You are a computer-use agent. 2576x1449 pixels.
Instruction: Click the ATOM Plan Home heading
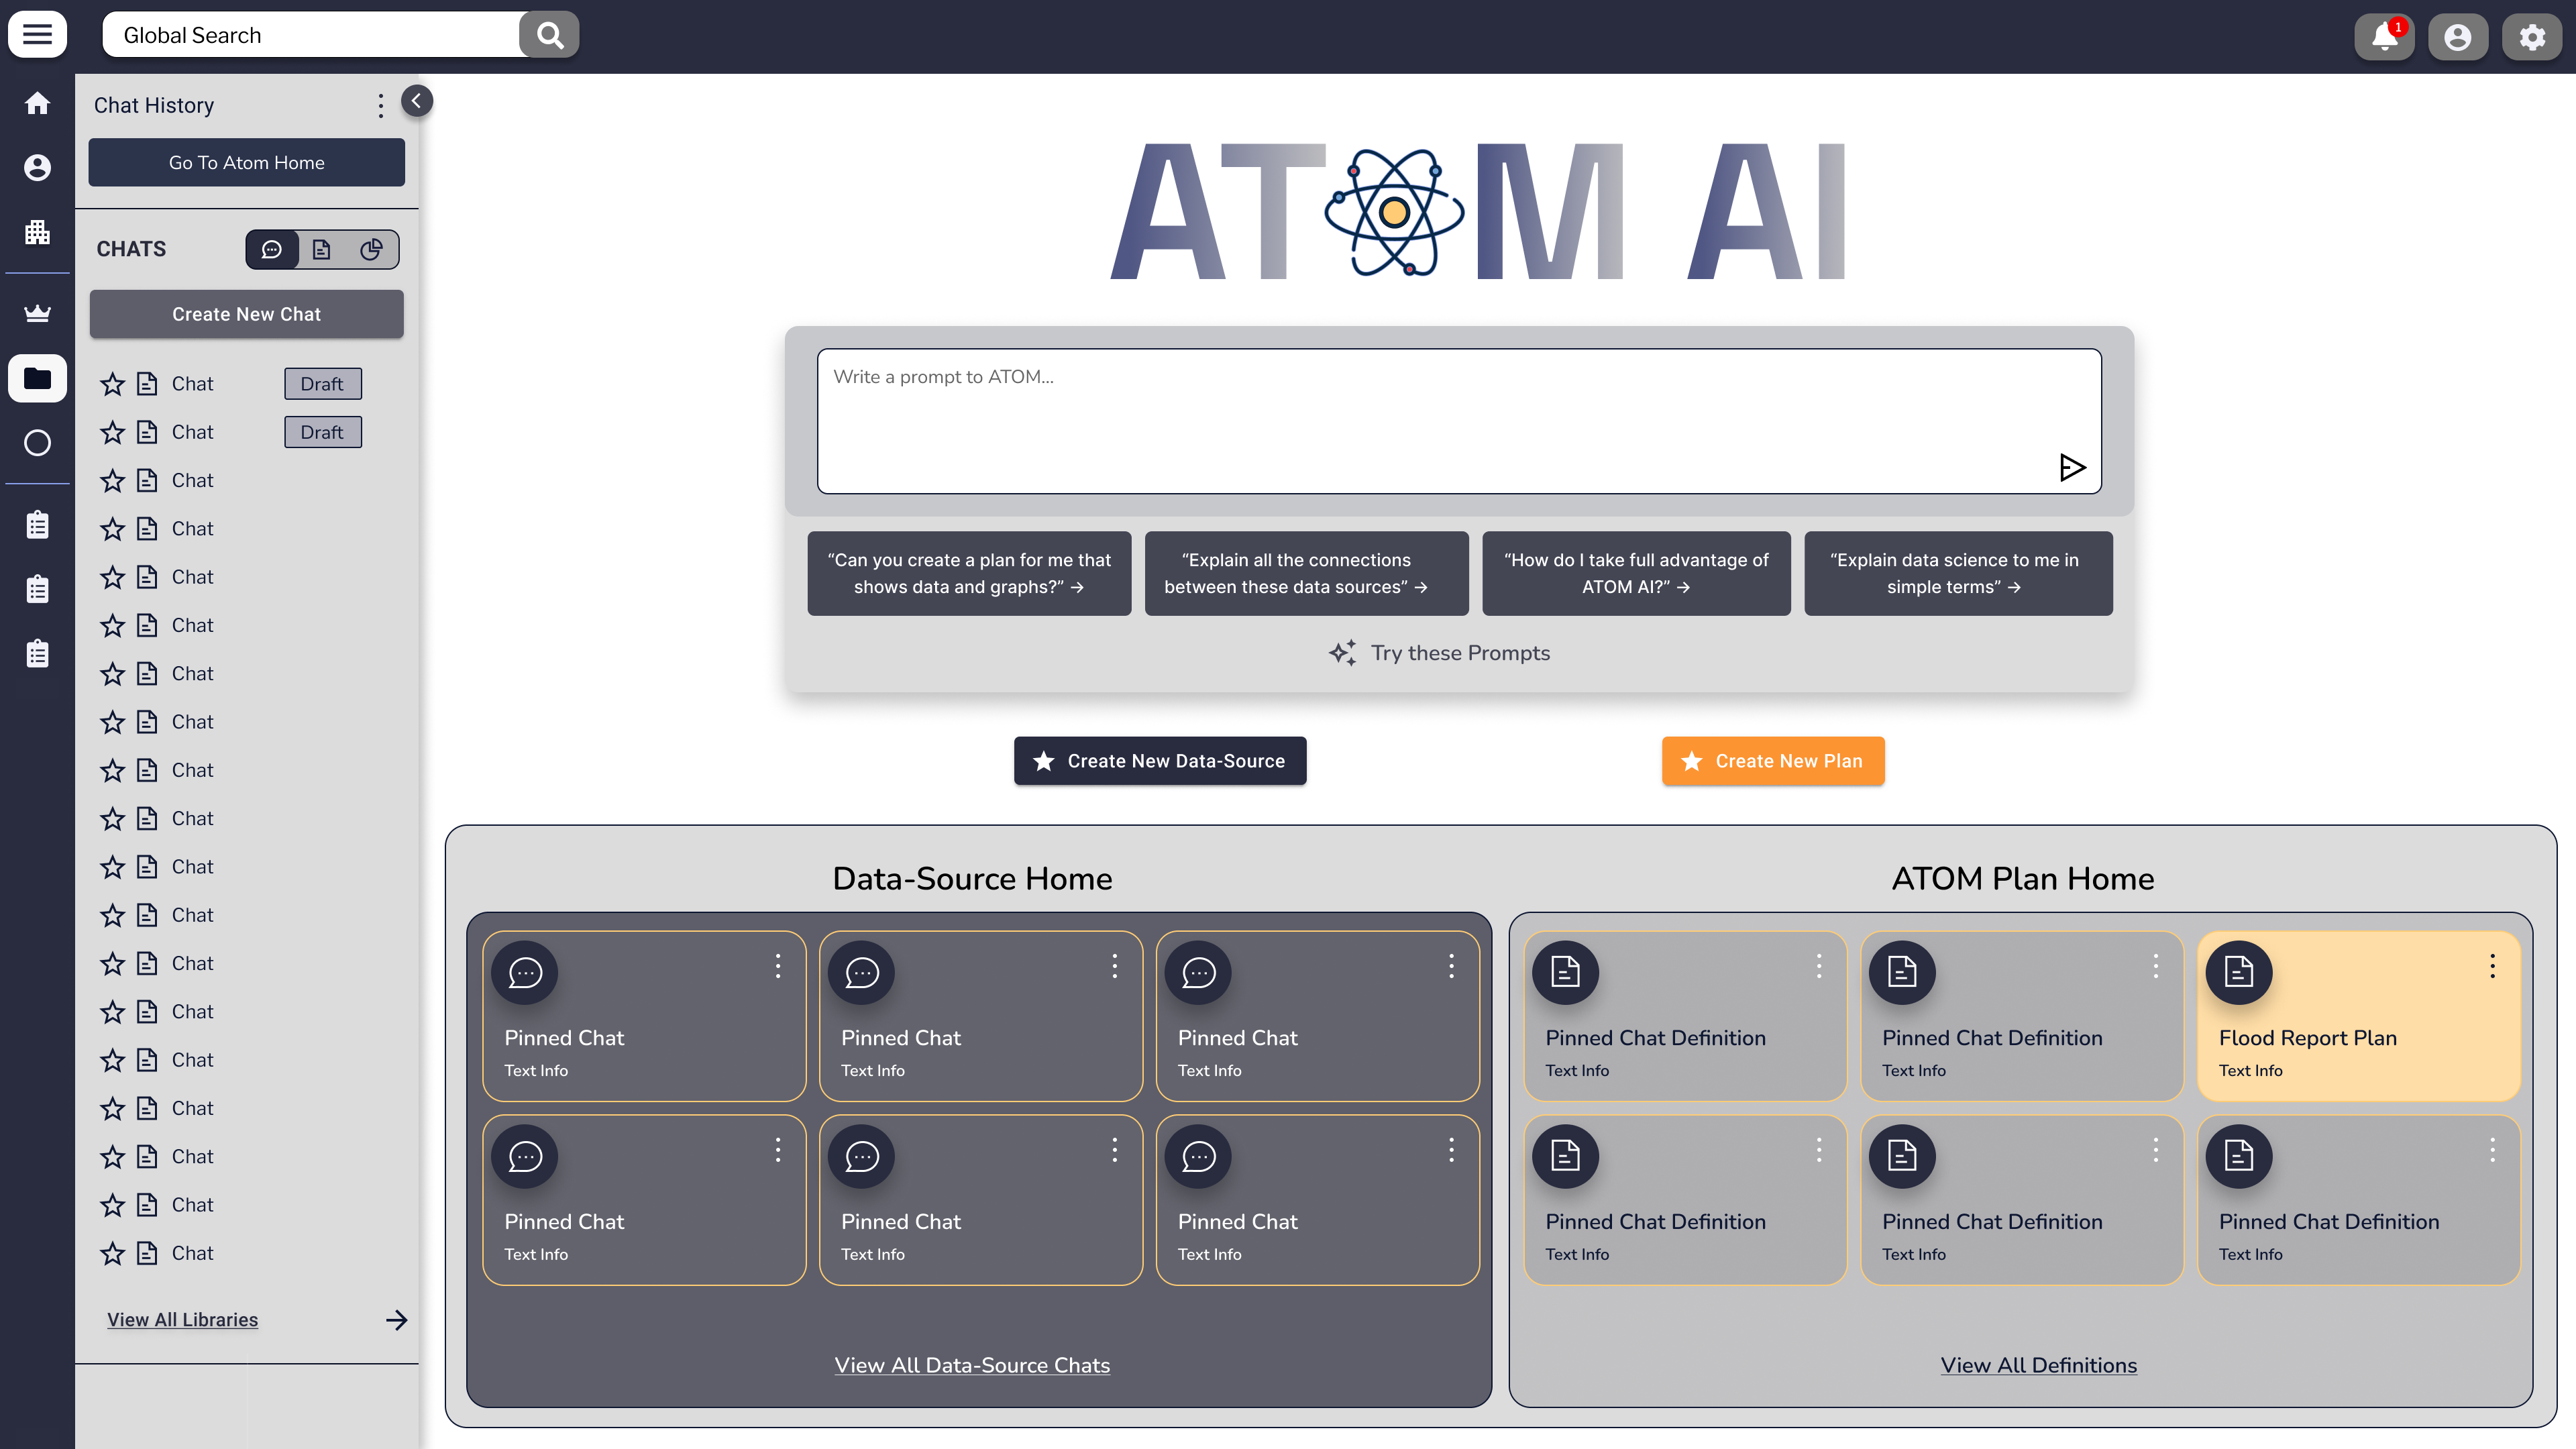point(2022,878)
